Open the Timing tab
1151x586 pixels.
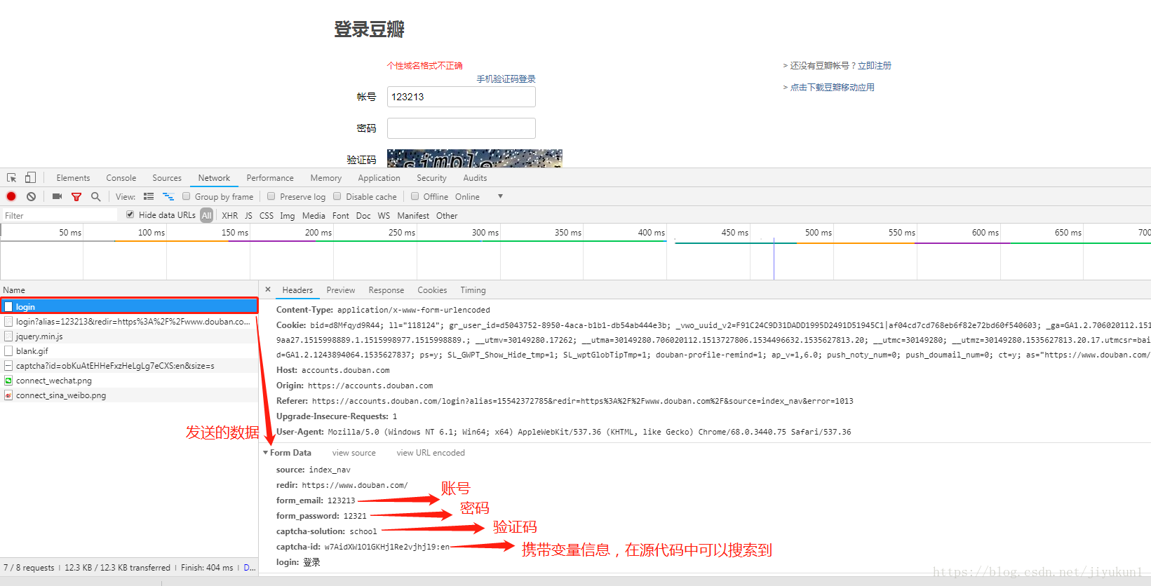coord(473,290)
